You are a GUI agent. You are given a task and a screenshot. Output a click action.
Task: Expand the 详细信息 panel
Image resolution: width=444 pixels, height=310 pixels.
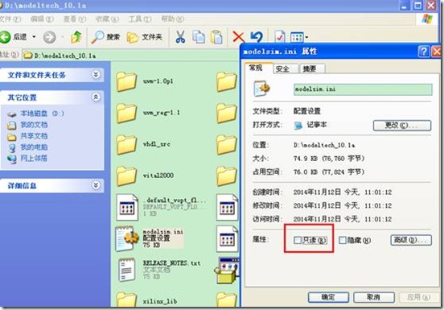coord(96,185)
